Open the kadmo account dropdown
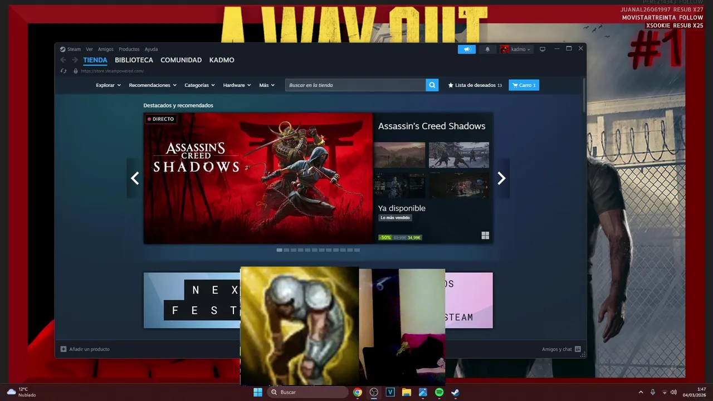Screen dimensions: 713x401 (516, 49)
